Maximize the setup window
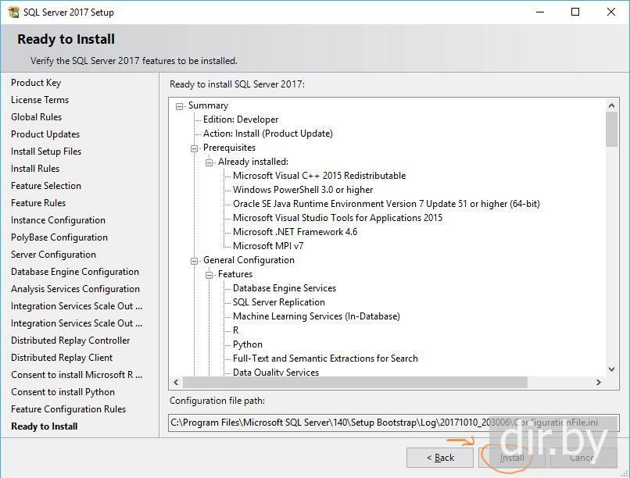Image resolution: width=630 pixels, height=478 pixels. tap(575, 12)
